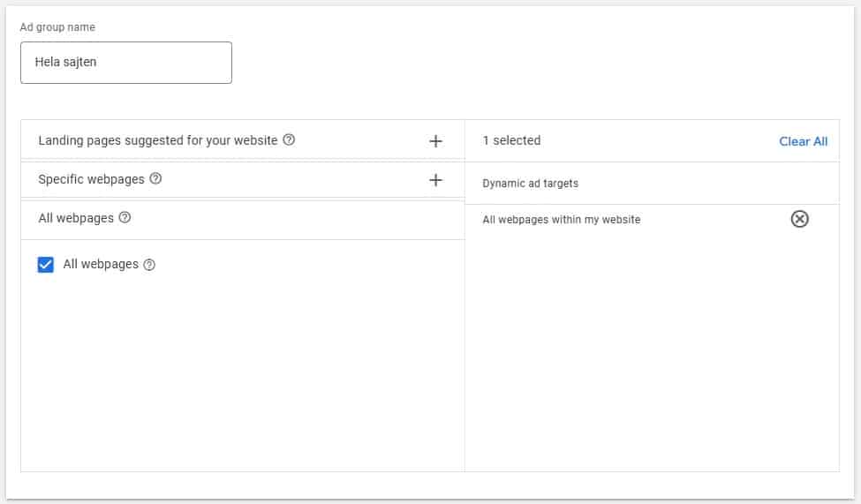The height and width of the screenshot is (504, 861).
Task: Focus the Ad group name field with Hela sajten
Action: coord(126,63)
